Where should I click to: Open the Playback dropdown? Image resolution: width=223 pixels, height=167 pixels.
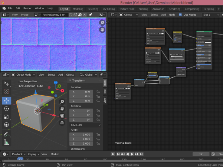pyautogui.click(x=18, y=154)
